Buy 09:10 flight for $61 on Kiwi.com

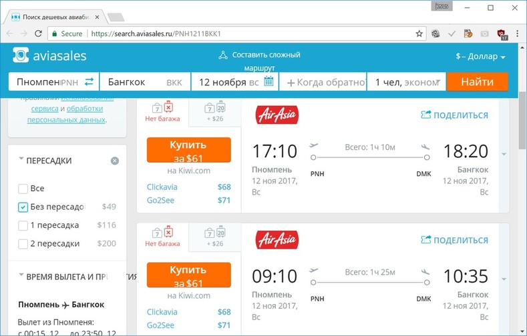[189, 275]
